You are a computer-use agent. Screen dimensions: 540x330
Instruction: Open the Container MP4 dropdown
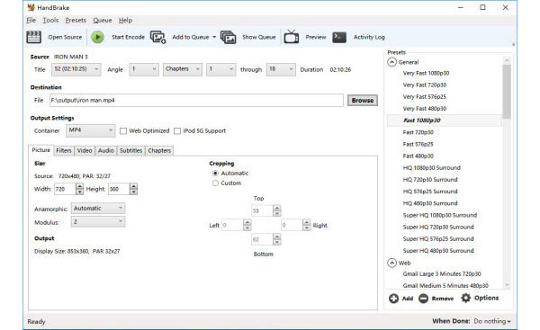pos(90,130)
